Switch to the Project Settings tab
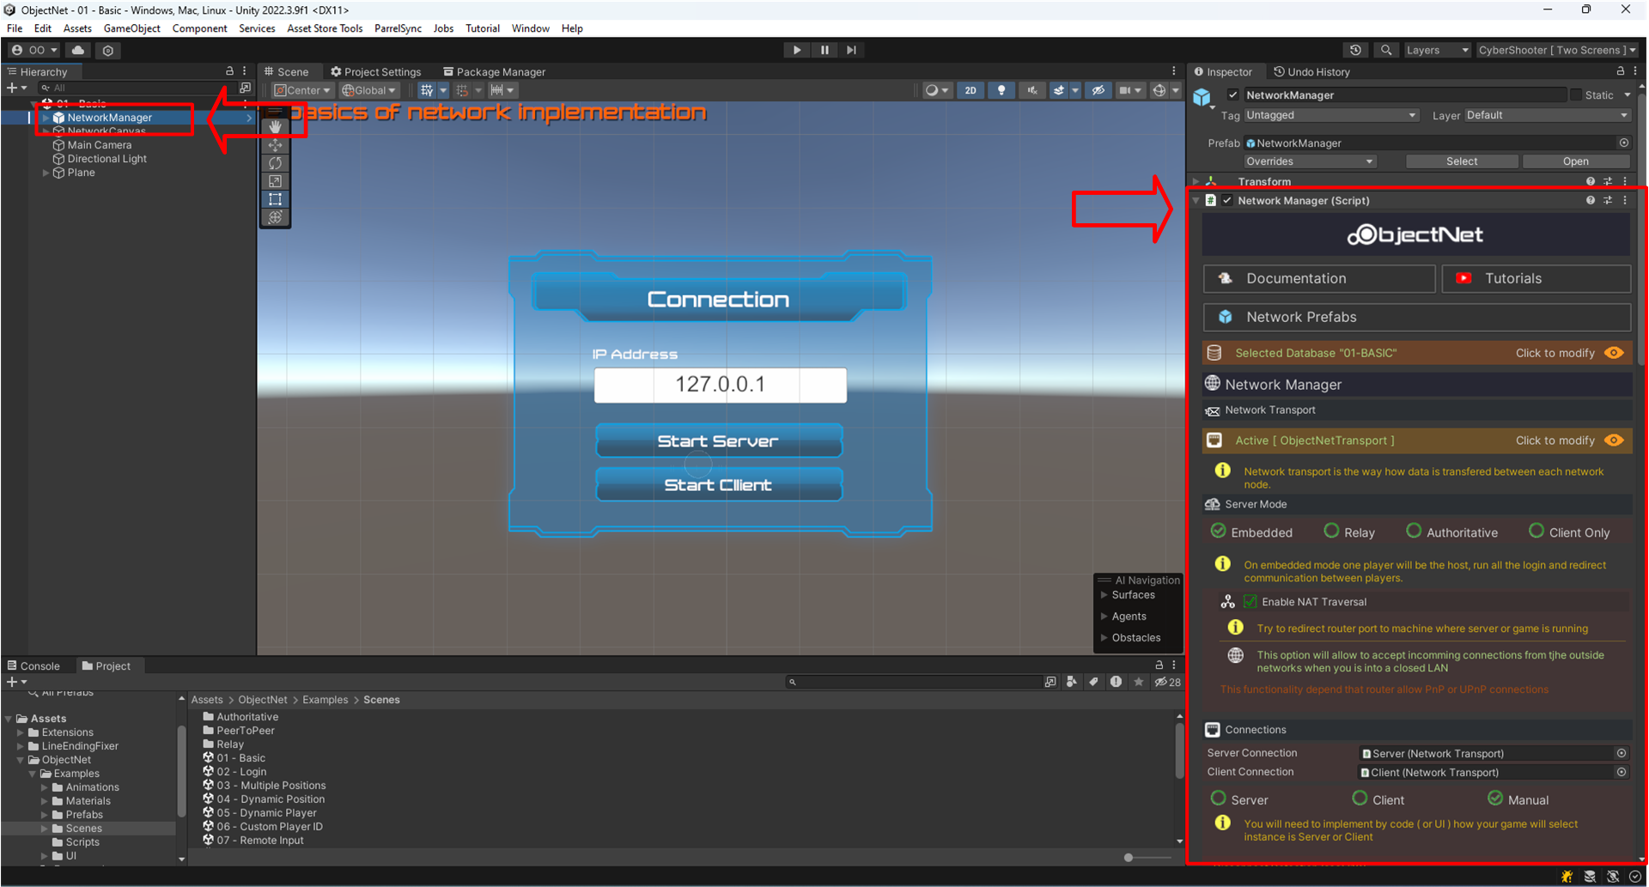Screen dimensions: 1649x887 (375, 71)
